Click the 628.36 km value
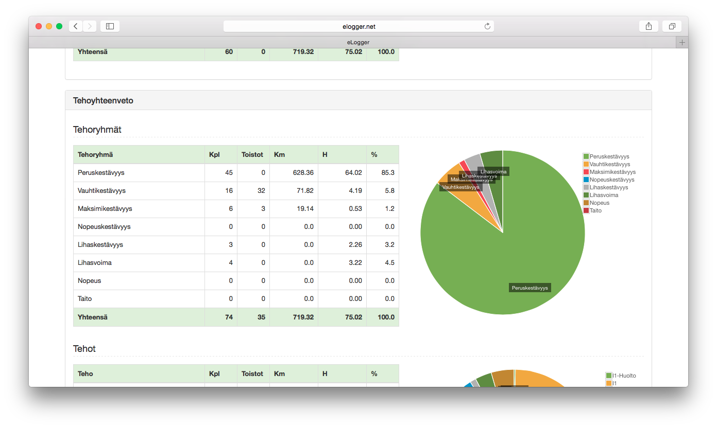The height and width of the screenshot is (428, 717). coord(302,172)
